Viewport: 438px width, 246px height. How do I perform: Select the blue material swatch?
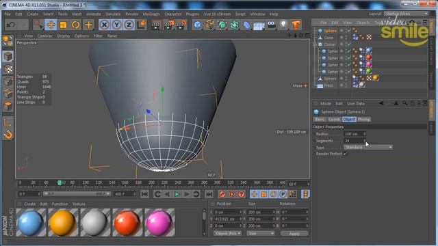point(31,222)
